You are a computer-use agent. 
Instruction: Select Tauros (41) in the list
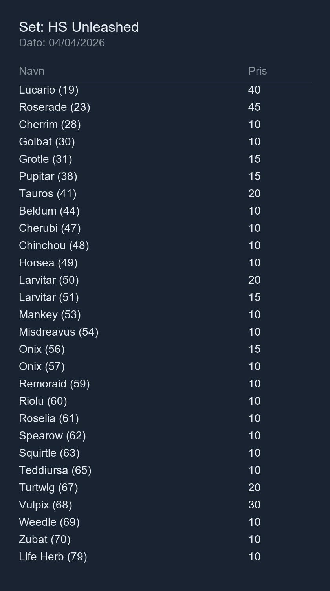pos(48,194)
